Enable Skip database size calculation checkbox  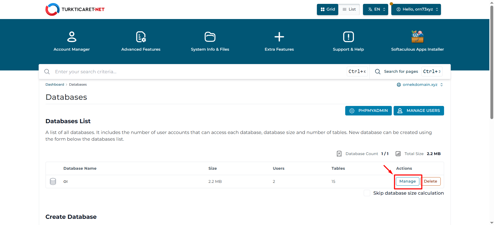[x=367, y=193]
